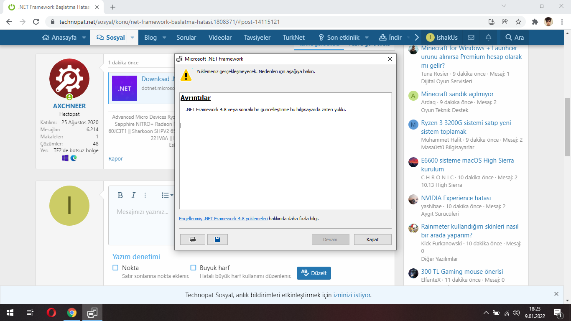The height and width of the screenshot is (321, 571).
Task: Bookmark this page with the star icon
Action: tap(518, 22)
